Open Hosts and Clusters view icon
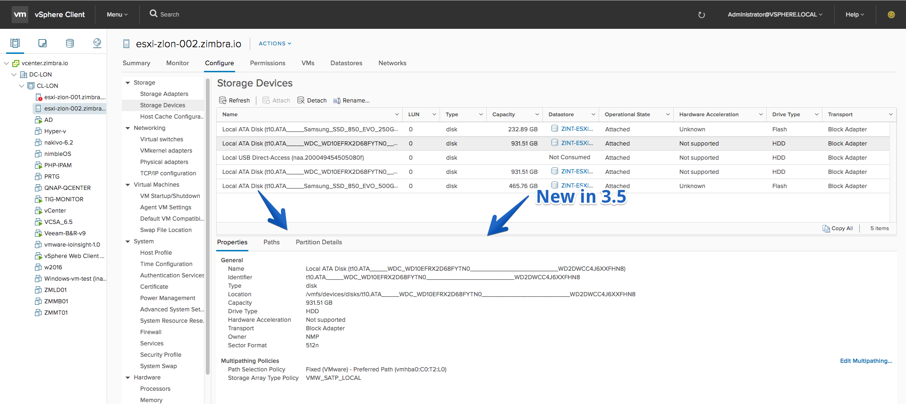The width and height of the screenshot is (906, 404). pyautogui.click(x=15, y=43)
